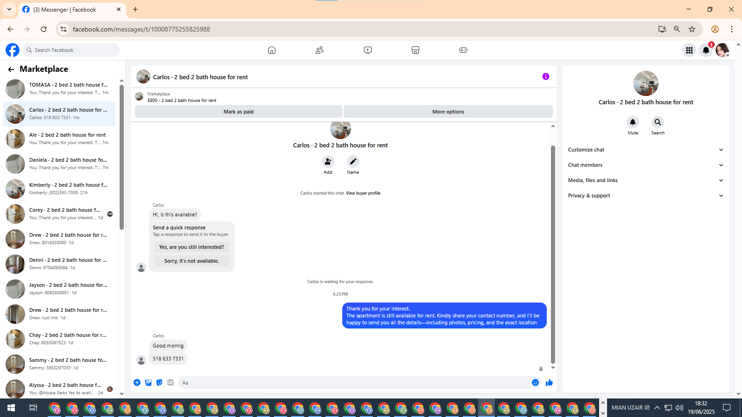This screenshot has width=742, height=417.
Task: Select quick reply 'Yes, are you still interested?'
Action: pyautogui.click(x=192, y=247)
